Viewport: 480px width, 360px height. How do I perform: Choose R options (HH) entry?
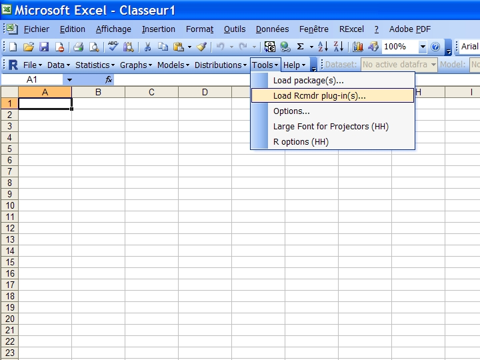(333, 142)
